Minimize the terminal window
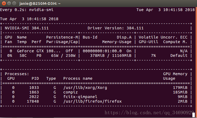Image resolution: width=197 pixels, height=118 pixels. point(9,4)
